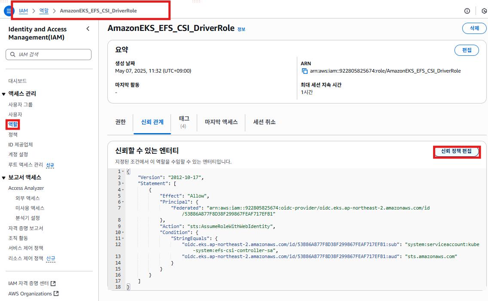
Task: Open 리소스 제어 정책 in sidebar
Action: pos(25,258)
